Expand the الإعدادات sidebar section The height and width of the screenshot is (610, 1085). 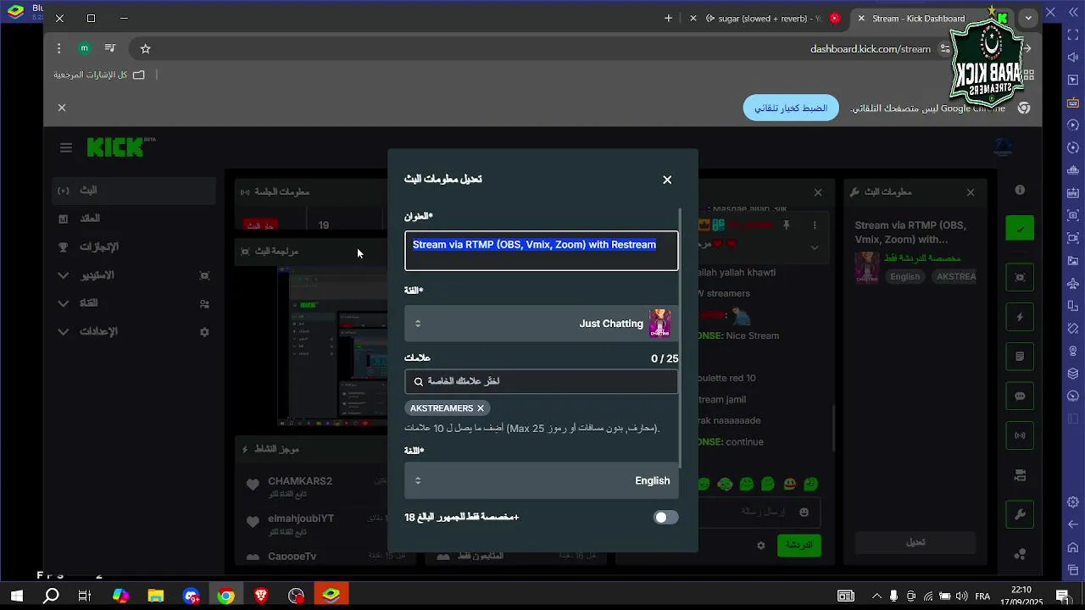63,331
